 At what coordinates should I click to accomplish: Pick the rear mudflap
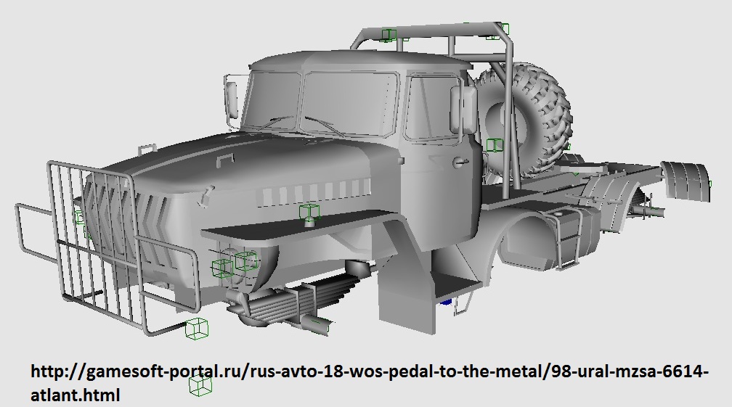click(686, 182)
